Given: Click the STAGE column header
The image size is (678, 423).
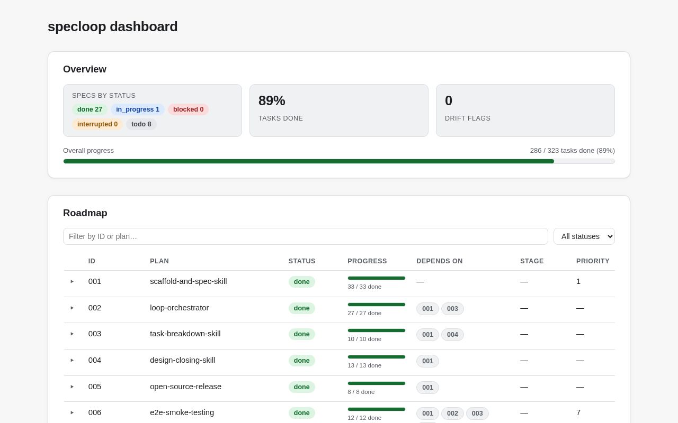Looking at the screenshot, I should 532,261.
